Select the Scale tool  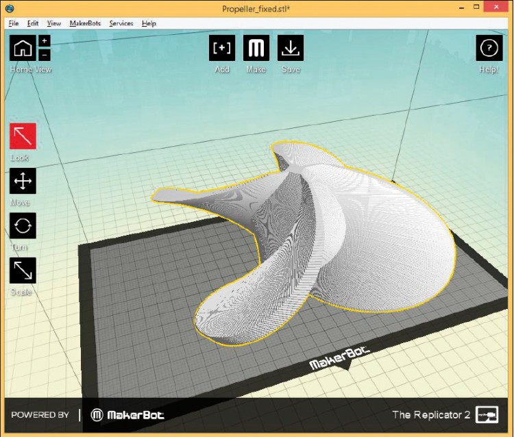coord(23,271)
